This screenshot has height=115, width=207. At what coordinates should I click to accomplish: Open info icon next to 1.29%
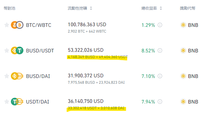pyautogui.click(x=160, y=25)
